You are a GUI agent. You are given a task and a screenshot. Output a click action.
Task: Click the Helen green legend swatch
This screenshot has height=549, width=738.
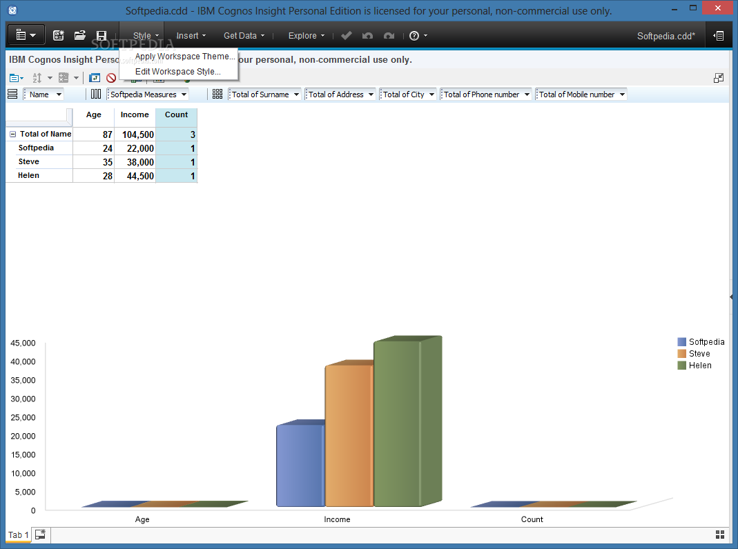click(x=681, y=366)
